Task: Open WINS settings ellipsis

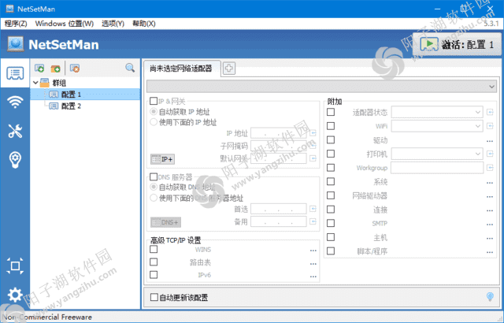Action: click(x=313, y=250)
